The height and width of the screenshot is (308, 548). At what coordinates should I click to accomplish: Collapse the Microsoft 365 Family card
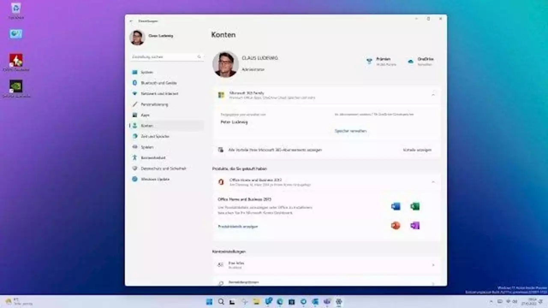click(x=433, y=95)
